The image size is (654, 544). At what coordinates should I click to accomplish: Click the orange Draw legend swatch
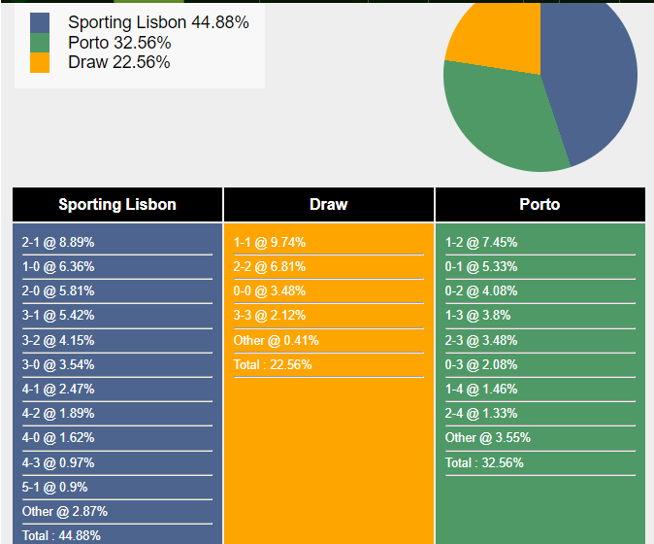coord(40,62)
